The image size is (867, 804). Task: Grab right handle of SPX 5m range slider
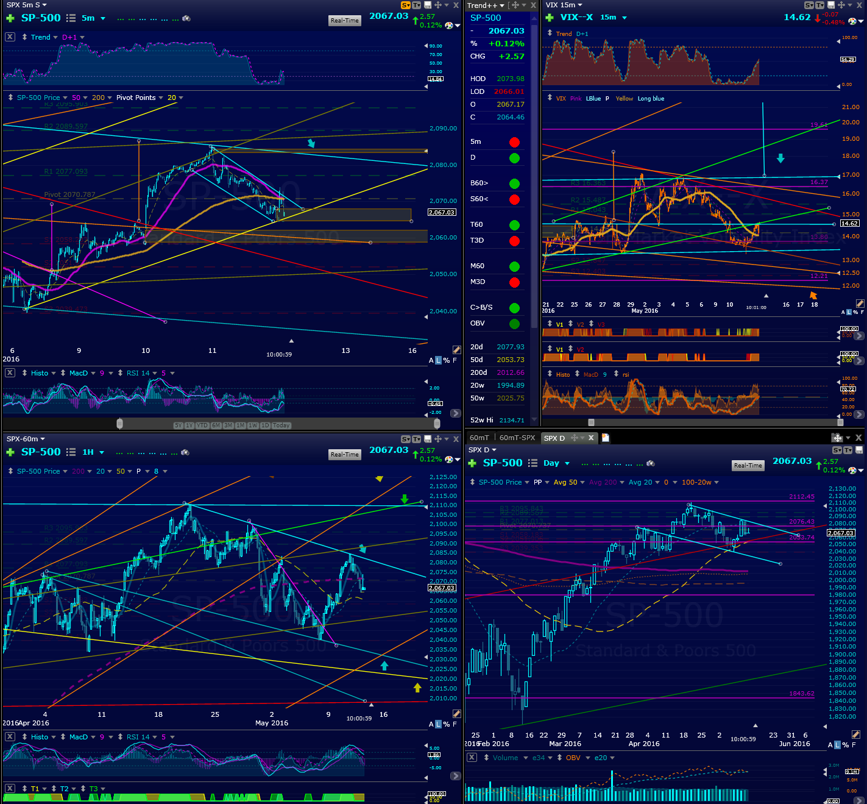pyautogui.click(x=437, y=424)
